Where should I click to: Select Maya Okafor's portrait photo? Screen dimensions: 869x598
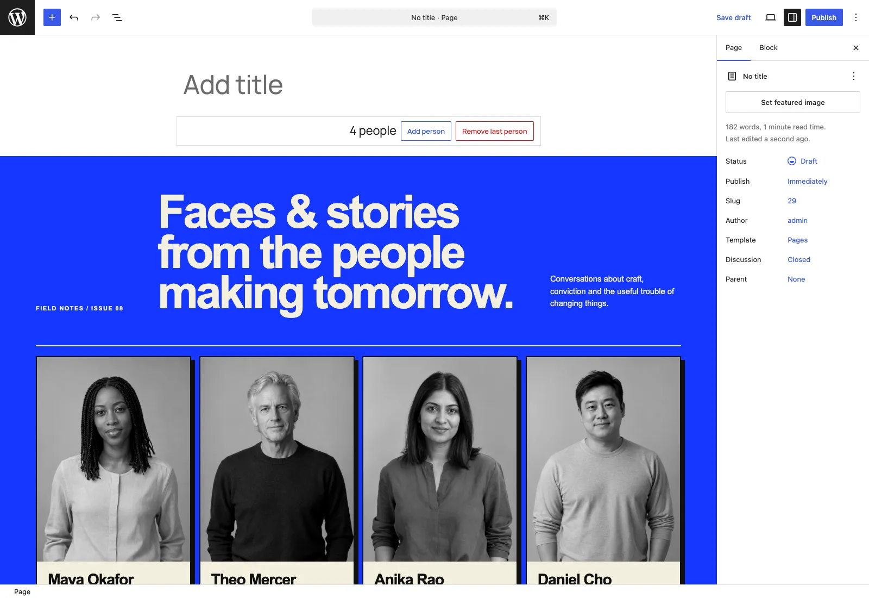[x=114, y=459]
